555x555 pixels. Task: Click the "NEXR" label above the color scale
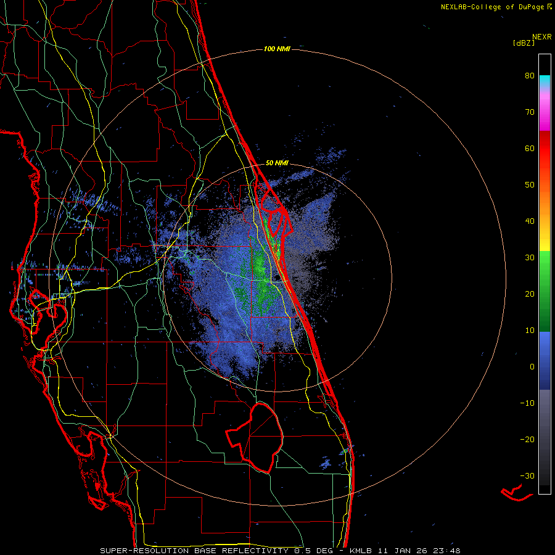pyautogui.click(x=541, y=37)
